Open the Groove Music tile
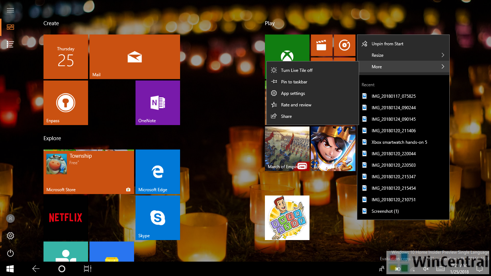This screenshot has height=276, width=491. pyautogui.click(x=345, y=45)
